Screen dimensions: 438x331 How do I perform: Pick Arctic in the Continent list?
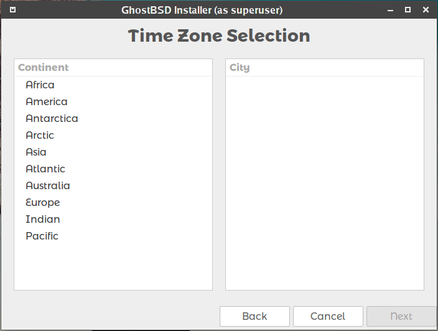(x=40, y=135)
